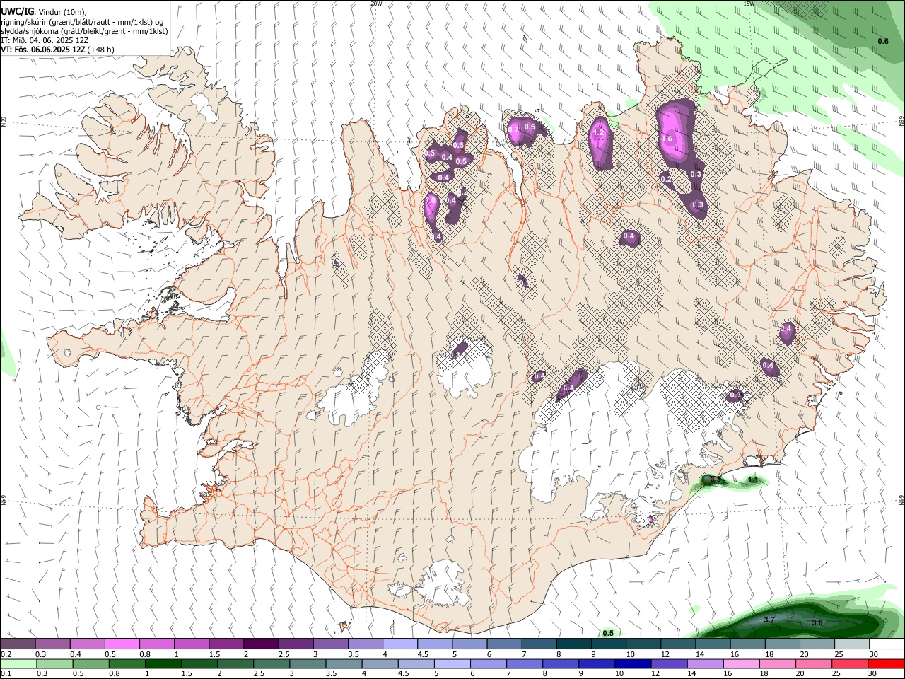Screen dimensions: 905x679
Task: Pick bottom legend swatch between 0.8 and 1
Action: pyautogui.click(x=127, y=663)
